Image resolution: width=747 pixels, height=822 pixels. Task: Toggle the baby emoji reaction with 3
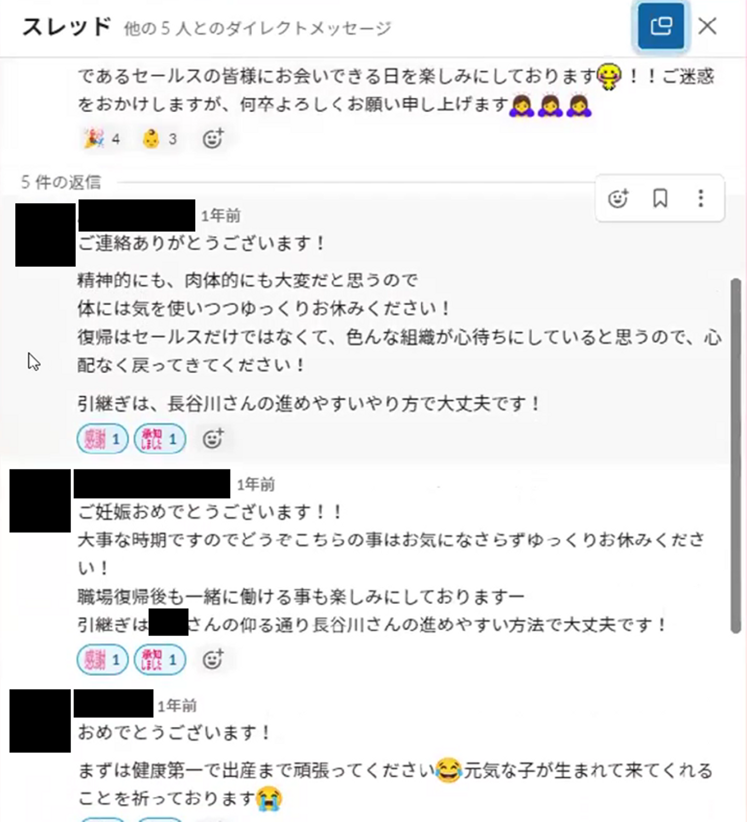pyautogui.click(x=160, y=139)
